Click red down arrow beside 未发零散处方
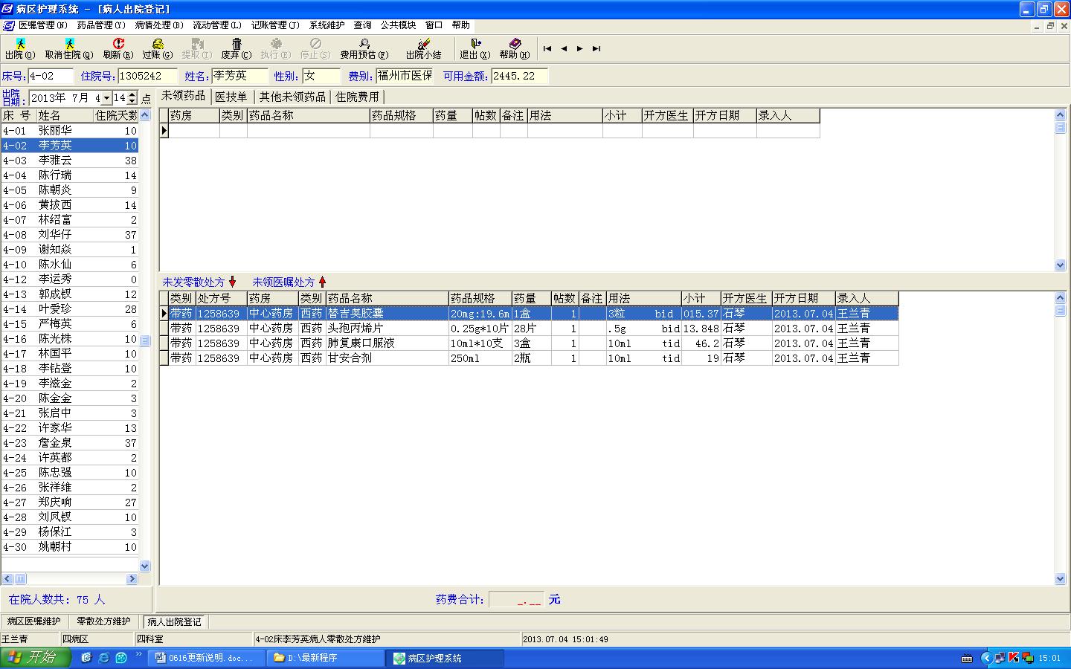The width and height of the screenshot is (1071, 669). coord(232,282)
